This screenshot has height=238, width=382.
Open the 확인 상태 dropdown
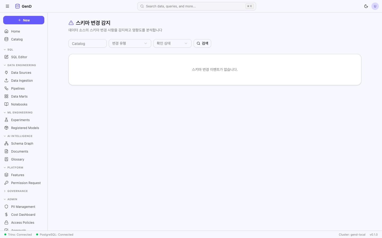[x=172, y=43]
